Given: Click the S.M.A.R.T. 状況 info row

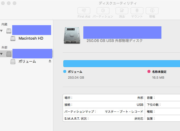Looking at the screenshot, I should (x=103, y=118).
